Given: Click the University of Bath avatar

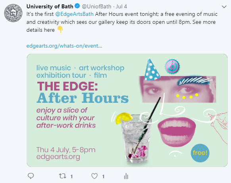Looking at the screenshot, I should point(13,13).
